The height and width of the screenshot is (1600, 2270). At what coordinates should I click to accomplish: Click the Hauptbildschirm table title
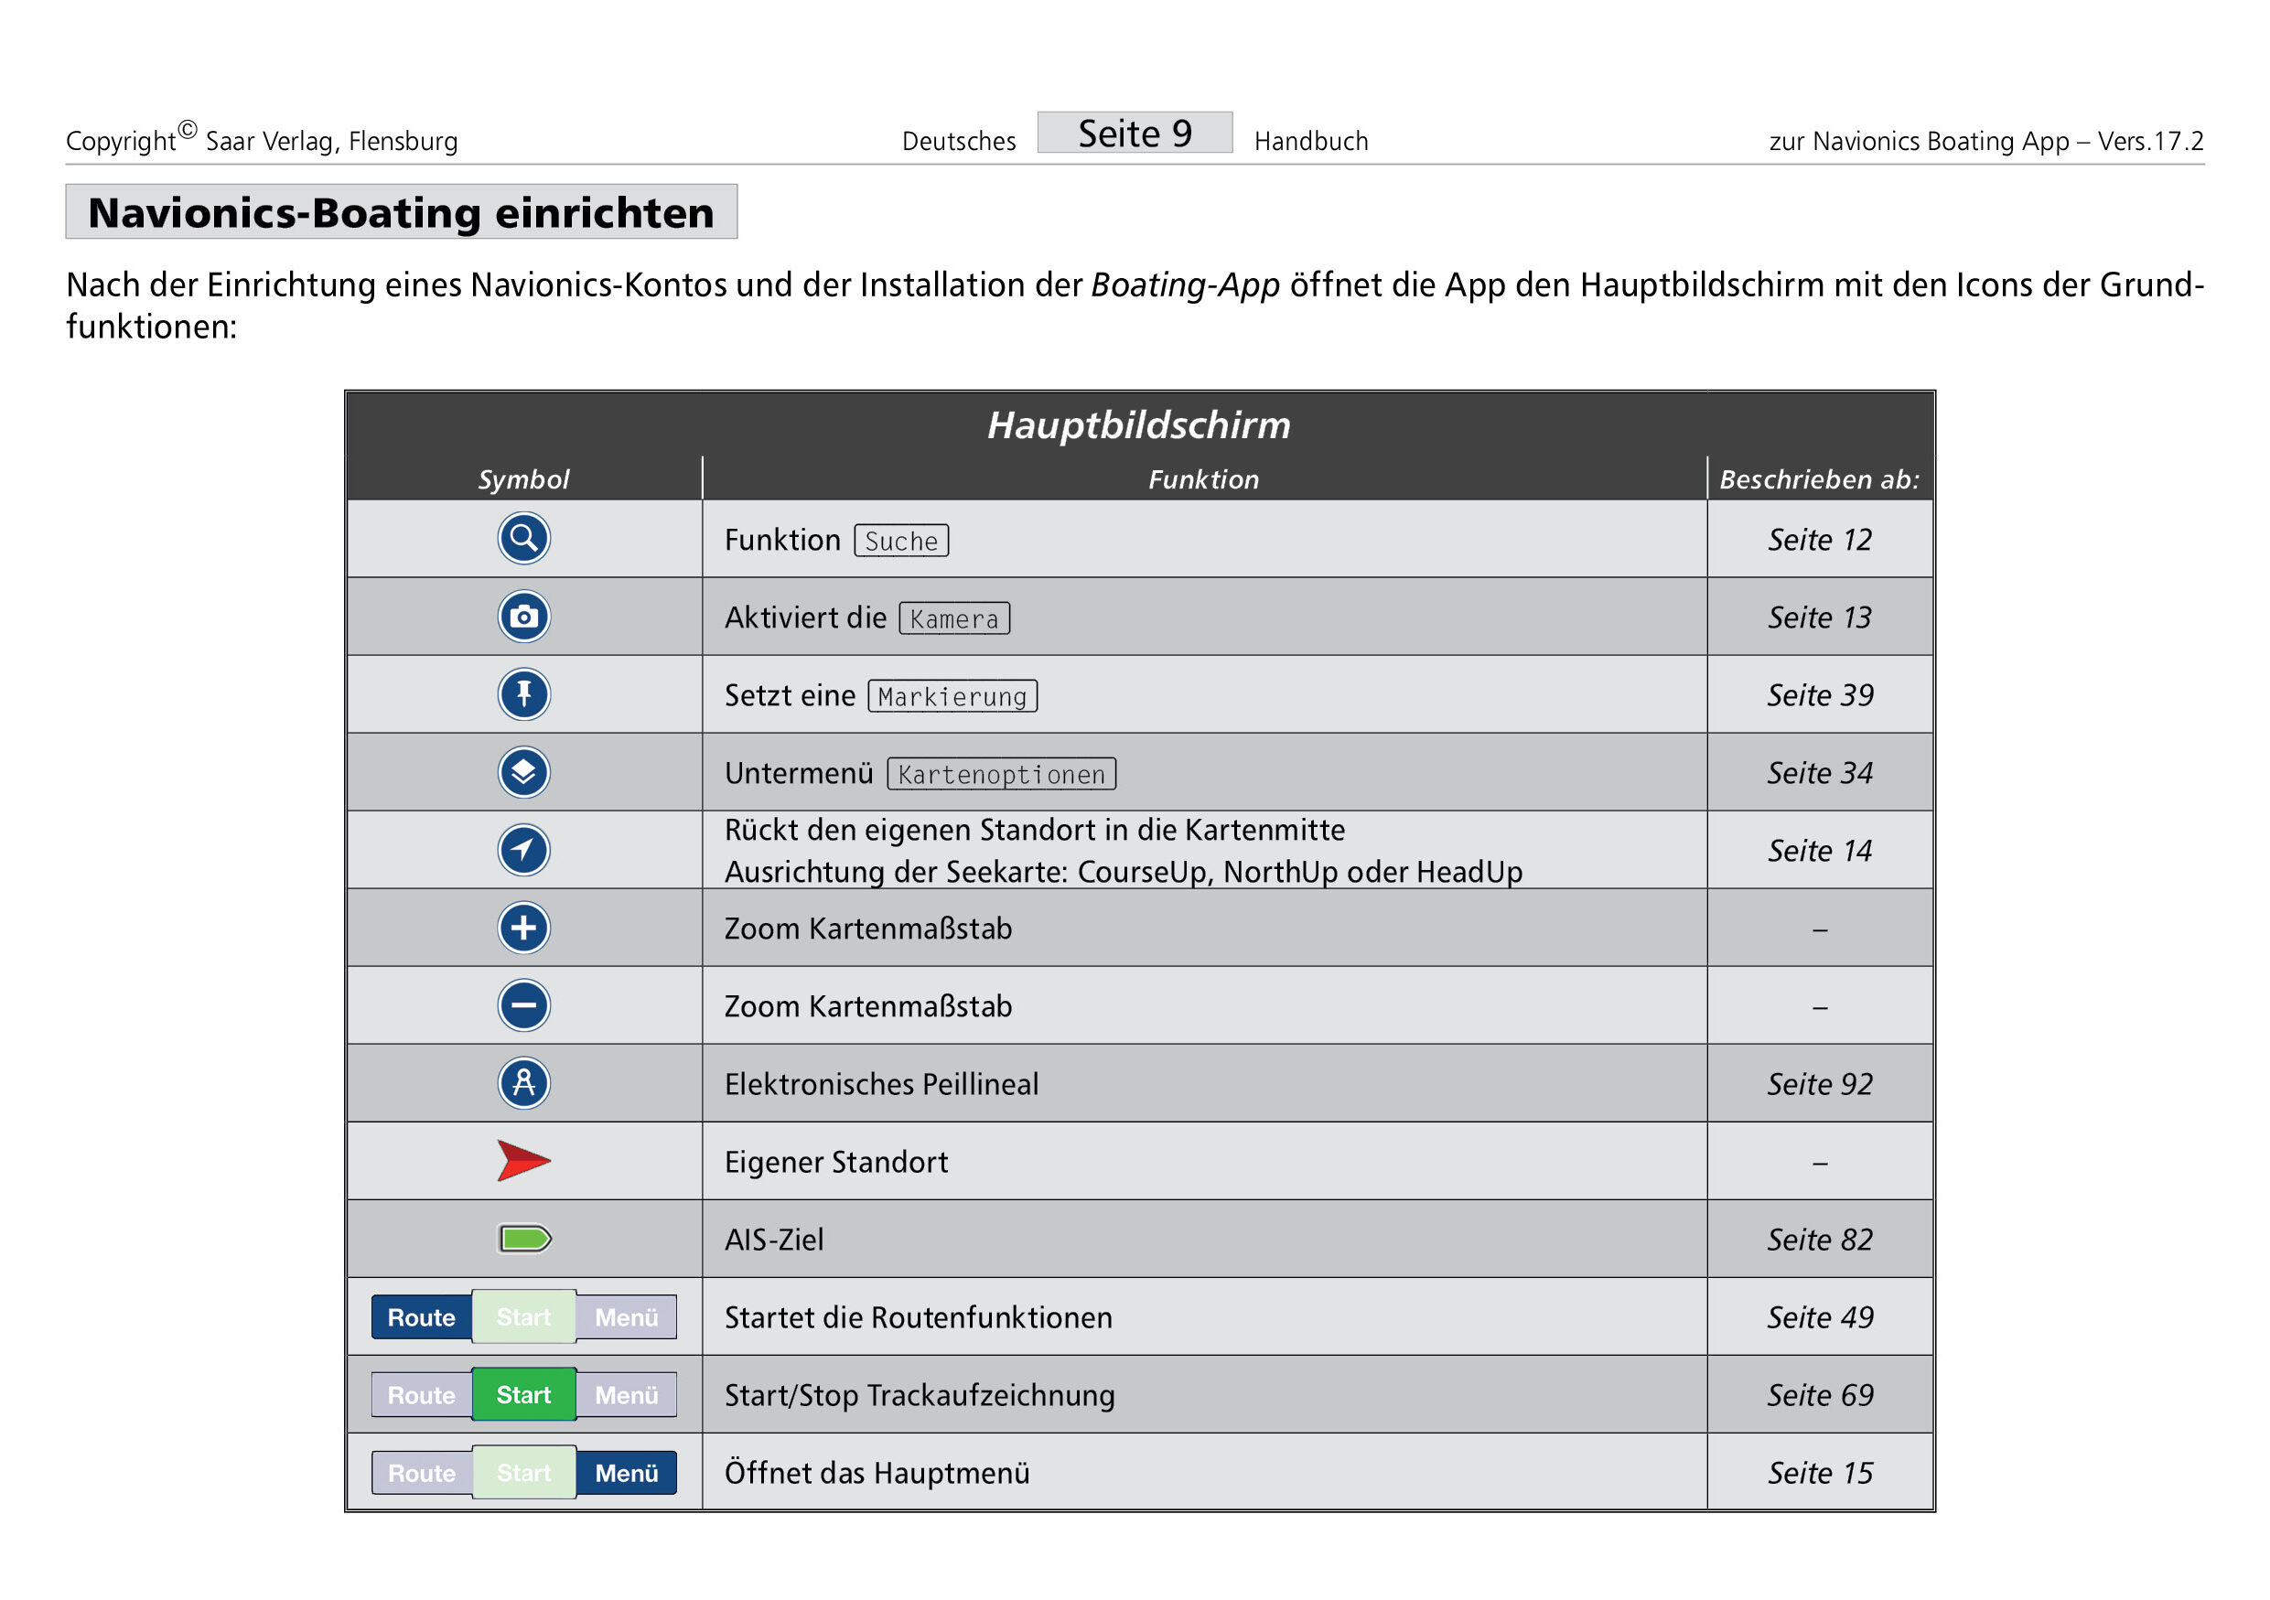point(1139,425)
